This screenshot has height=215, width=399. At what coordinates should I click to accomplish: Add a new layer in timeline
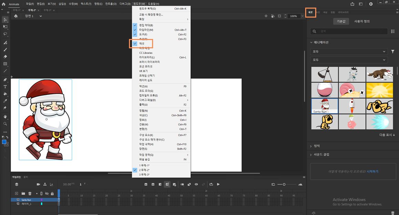pyautogui.click(x=17, y=194)
